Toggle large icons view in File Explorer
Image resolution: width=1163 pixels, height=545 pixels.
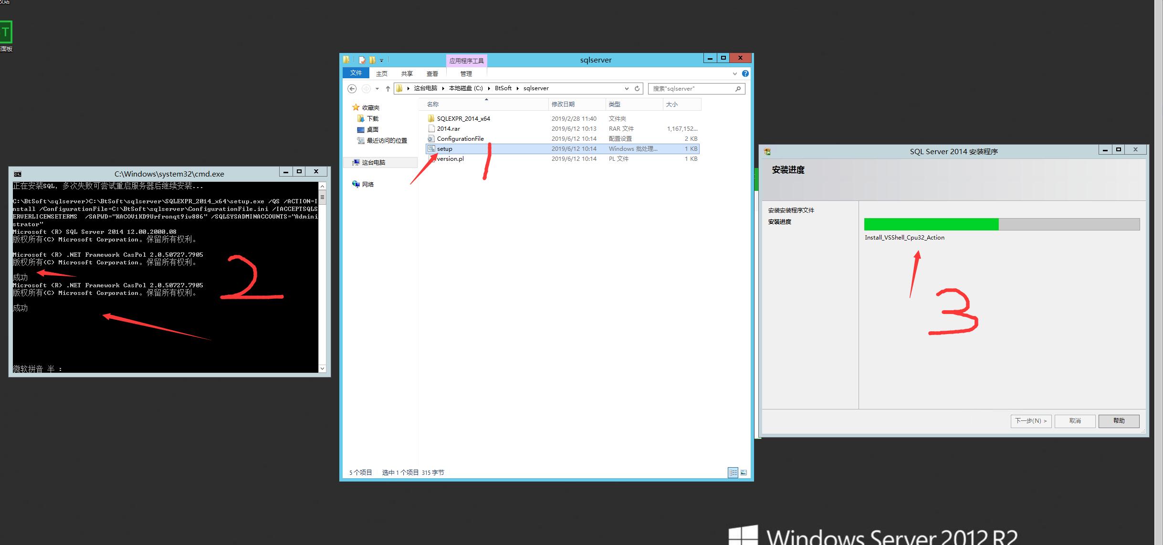click(743, 472)
